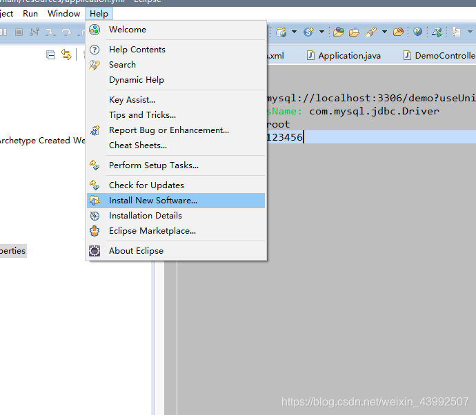Click the Installation Details icon
Screen dimensions: 476x415
click(95, 216)
